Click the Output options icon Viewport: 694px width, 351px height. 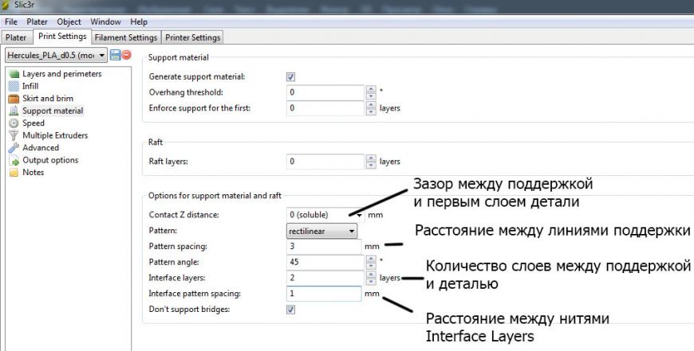[14, 160]
